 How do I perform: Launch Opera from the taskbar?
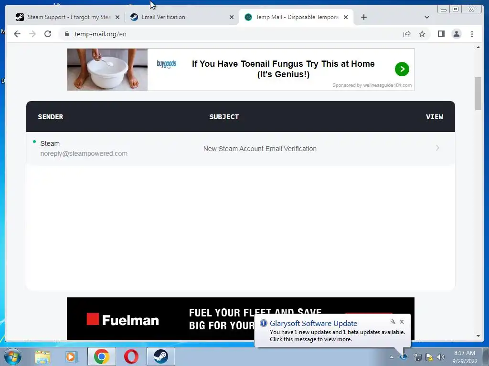pyautogui.click(x=131, y=356)
